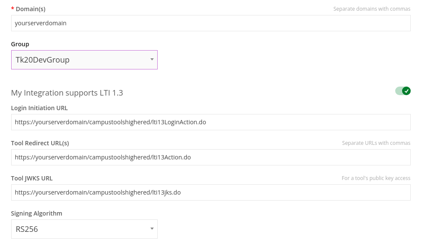427x243 pixels.
Task: Click the green checkmark knob on toggle
Action: pyautogui.click(x=406, y=91)
